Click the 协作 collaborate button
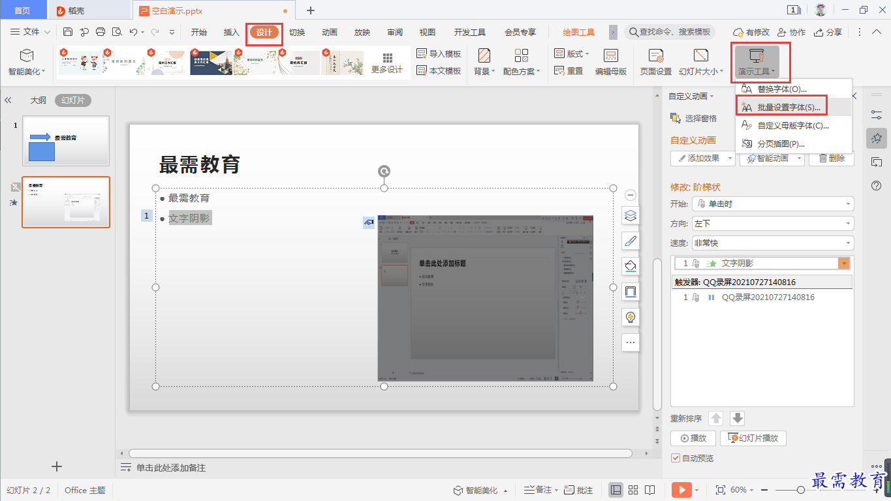The width and height of the screenshot is (891, 501). click(x=792, y=32)
